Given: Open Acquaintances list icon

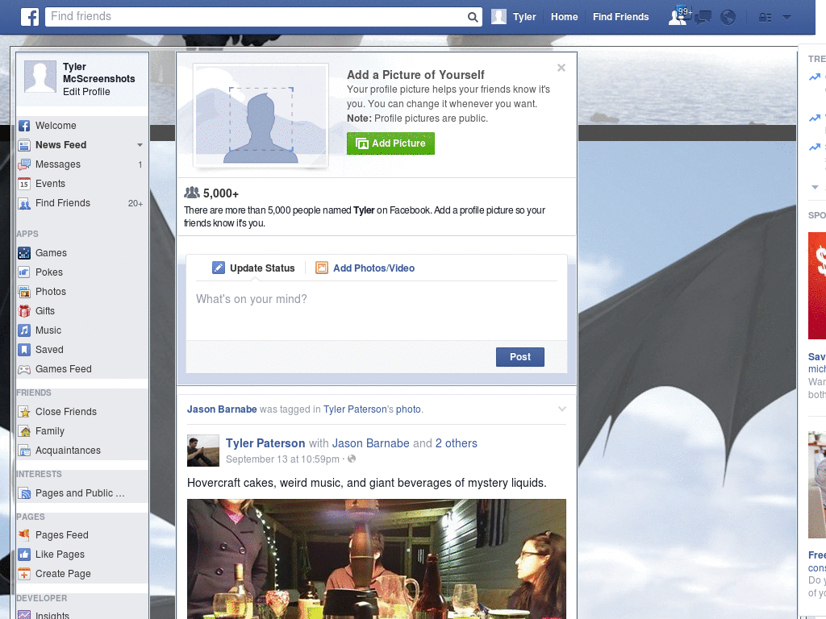Looking at the screenshot, I should pos(24,451).
